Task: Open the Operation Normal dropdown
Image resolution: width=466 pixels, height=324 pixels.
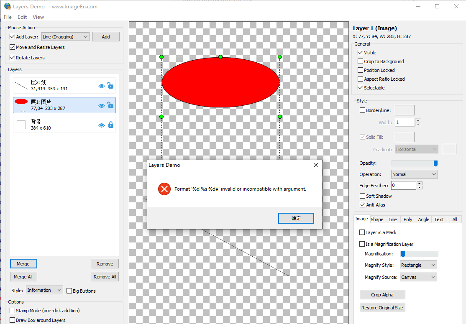Action: (x=414, y=174)
